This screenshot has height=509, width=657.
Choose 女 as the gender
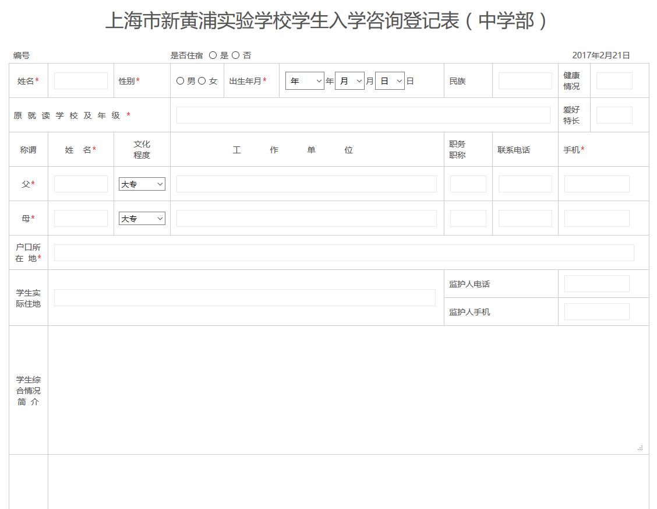point(202,81)
